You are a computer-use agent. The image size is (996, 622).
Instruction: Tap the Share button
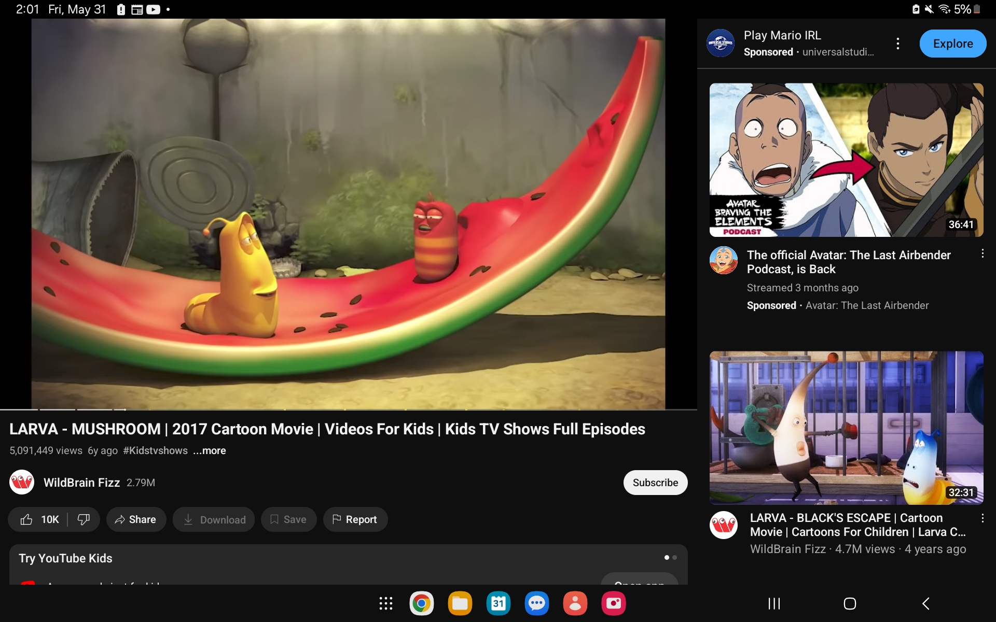coord(136,519)
